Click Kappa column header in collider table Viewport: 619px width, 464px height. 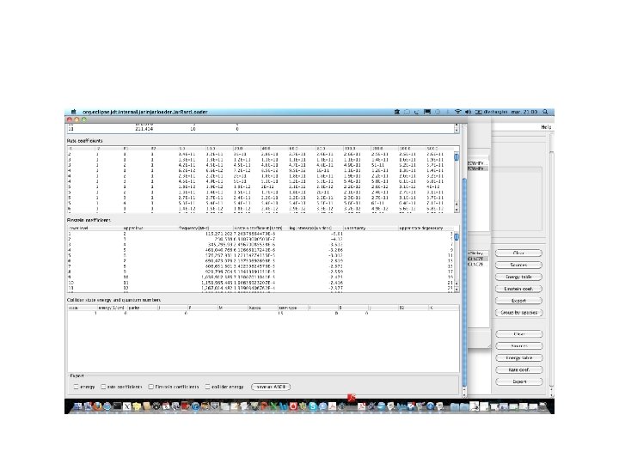coord(263,308)
